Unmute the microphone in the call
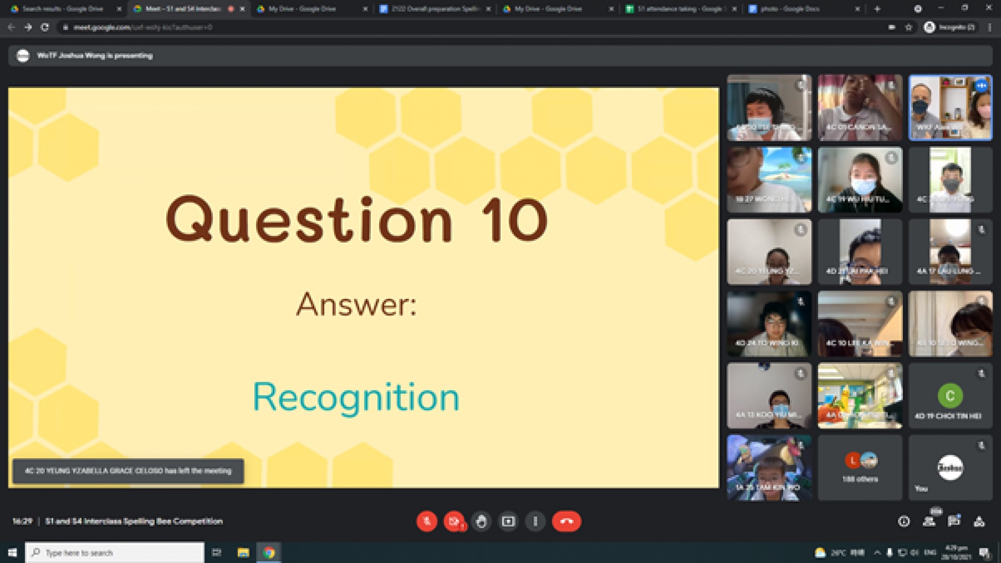The width and height of the screenshot is (1001, 563). pyautogui.click(x=426, y=521)
